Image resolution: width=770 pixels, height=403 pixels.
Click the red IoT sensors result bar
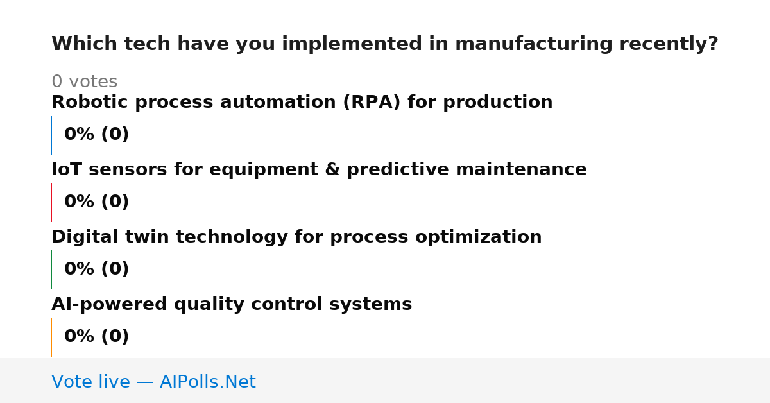[52, 202]
